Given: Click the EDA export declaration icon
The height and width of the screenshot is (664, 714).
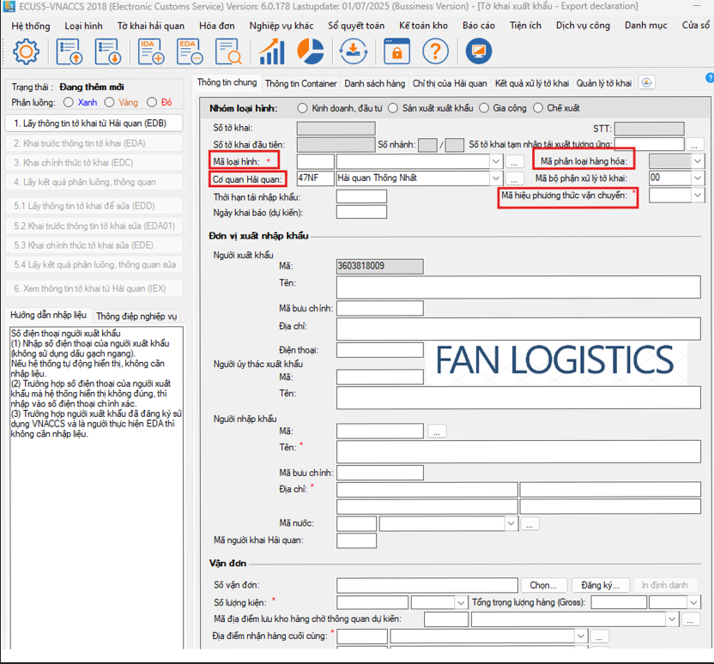Looking at the screenshot, I should click(x=191, y=51).
